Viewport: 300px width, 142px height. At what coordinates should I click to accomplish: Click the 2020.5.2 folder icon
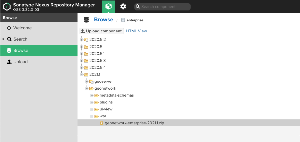click(x=86, y=40)
